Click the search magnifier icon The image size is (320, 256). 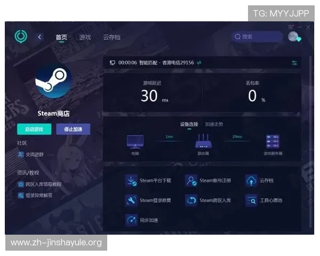pos(237,37)
